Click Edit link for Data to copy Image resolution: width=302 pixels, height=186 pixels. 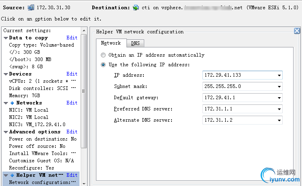[x=72, y=38]
